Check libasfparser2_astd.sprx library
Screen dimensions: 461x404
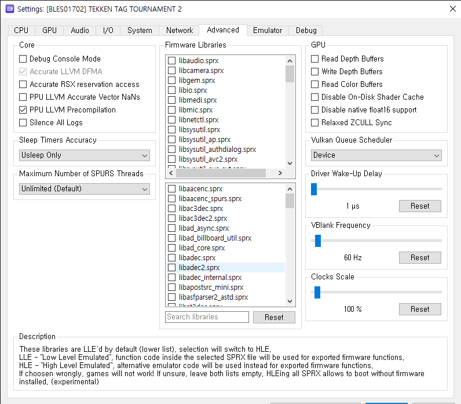[x=171, y=297]
